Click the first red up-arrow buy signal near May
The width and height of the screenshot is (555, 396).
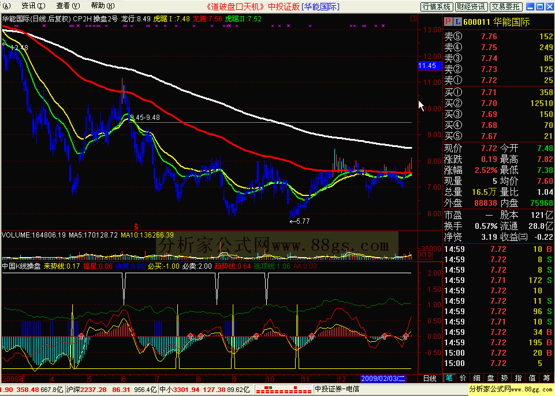(81, 335)
